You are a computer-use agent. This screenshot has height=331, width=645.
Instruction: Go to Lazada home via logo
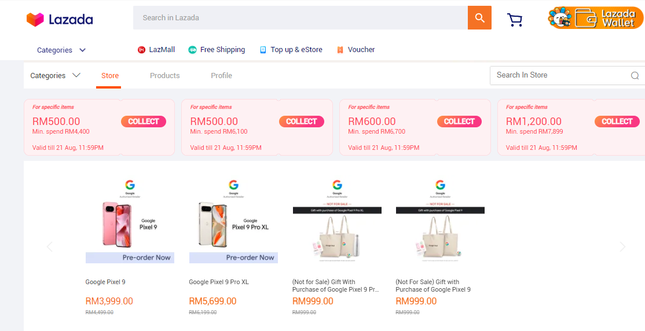[x=60, y=19]
